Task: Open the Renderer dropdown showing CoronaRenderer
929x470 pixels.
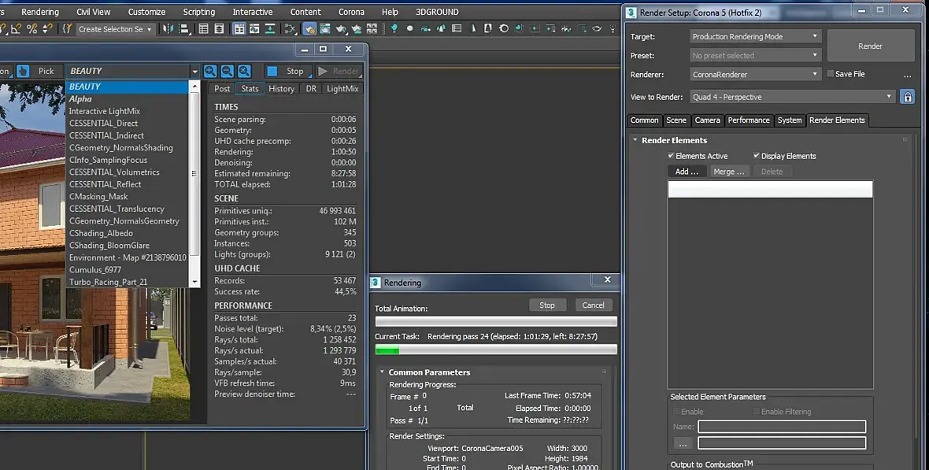Action: pyautogui.click(x=755, y=74)
